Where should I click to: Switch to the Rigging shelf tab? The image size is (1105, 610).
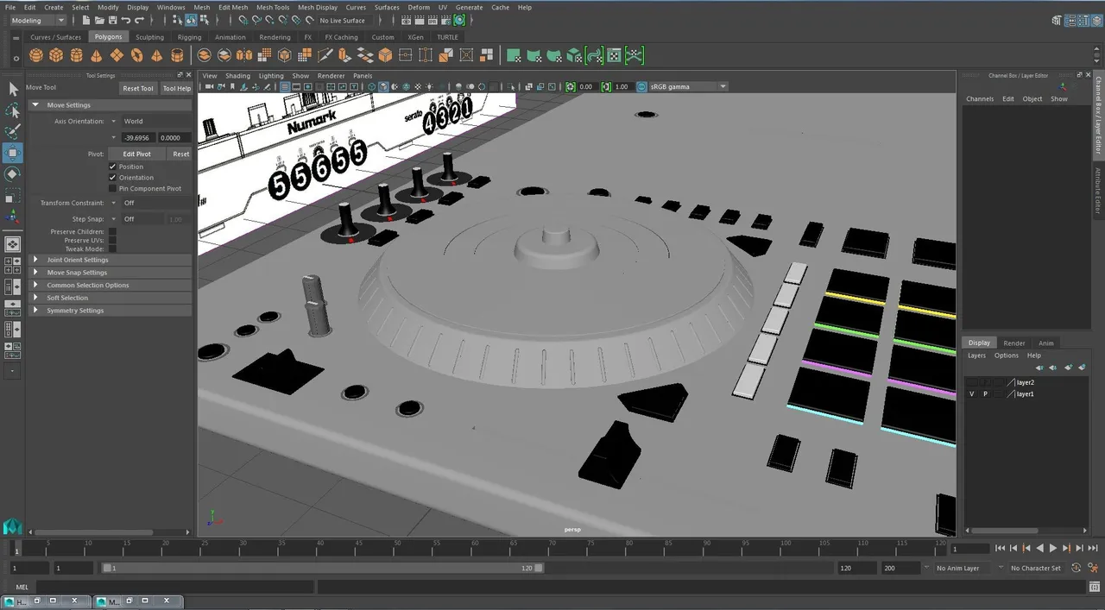pyautogui.click(x=189, y=37)
